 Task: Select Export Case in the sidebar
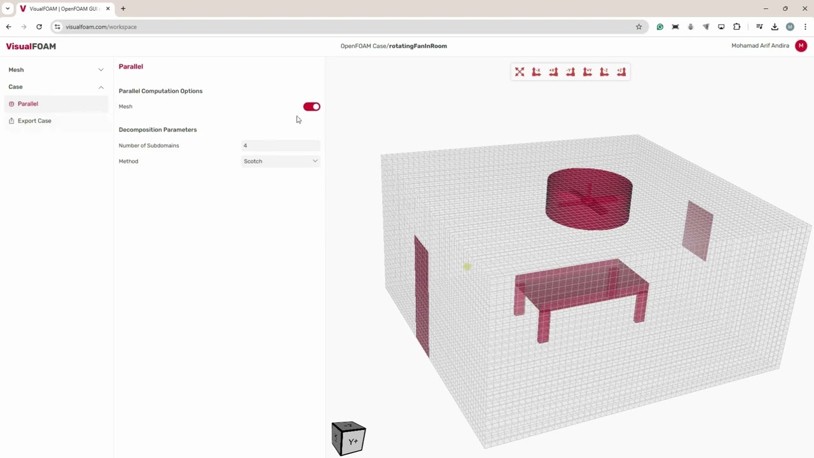56,121
